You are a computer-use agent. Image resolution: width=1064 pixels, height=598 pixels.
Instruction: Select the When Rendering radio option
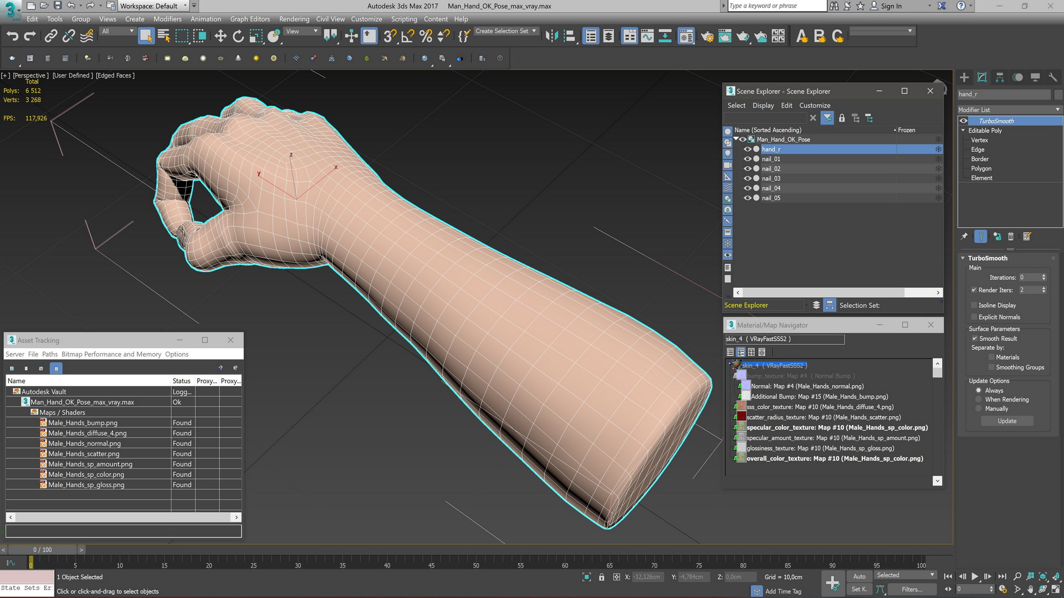tap(979, 399)
